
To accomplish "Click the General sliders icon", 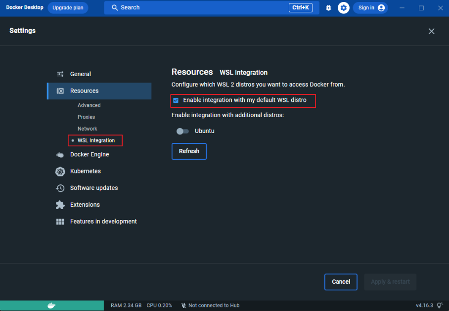I will coord(60,74).
